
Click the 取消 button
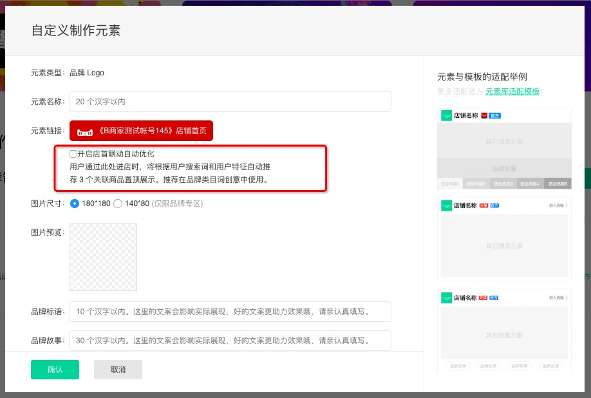[x=118, y=370]
